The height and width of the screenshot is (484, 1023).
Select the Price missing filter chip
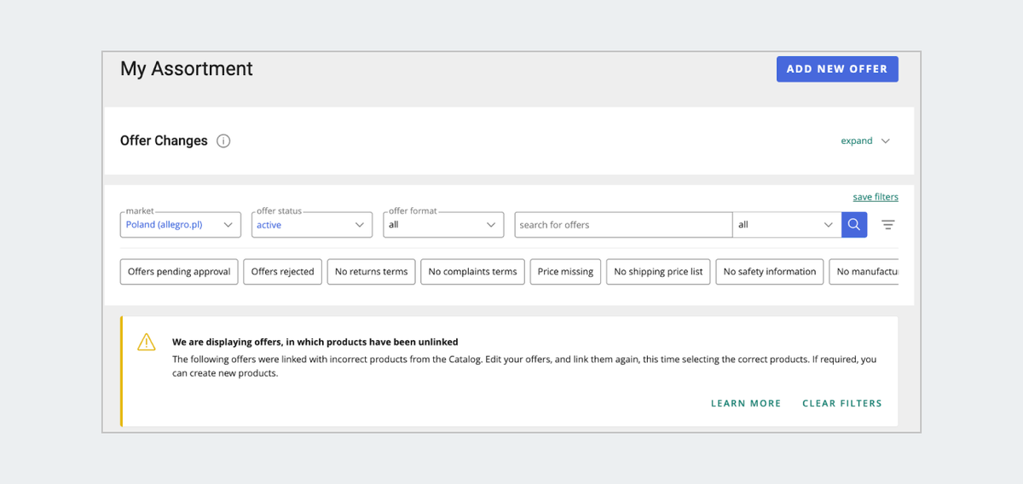click(x=565, y=272)
